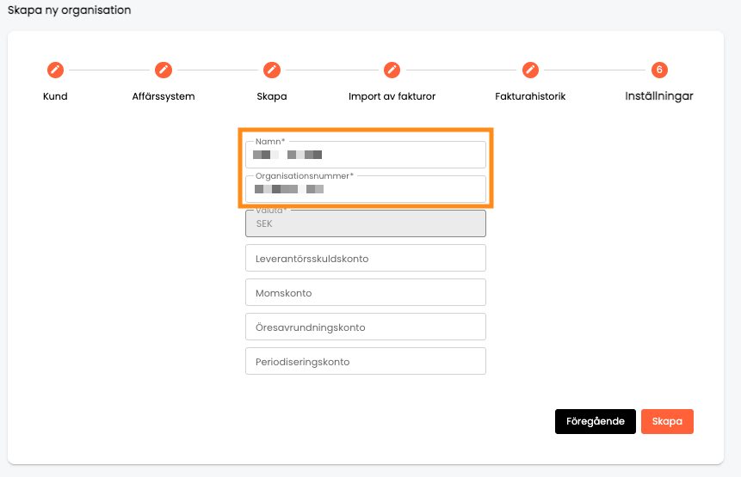Focus the Organisationsnummer input field

tap(366, 189)
